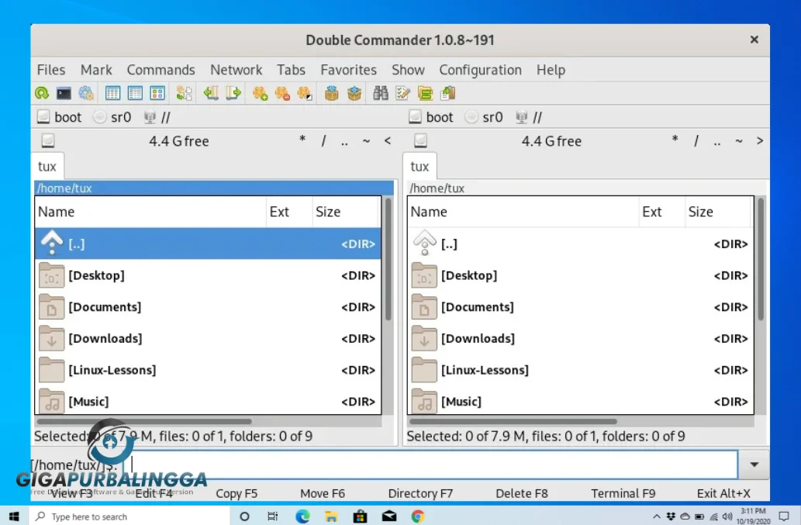
Task: Go home with right ~ button
Action: coord(738,140)
